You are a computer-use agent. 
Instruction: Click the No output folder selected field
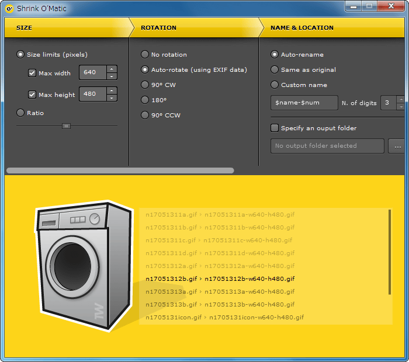click(327, 146)
